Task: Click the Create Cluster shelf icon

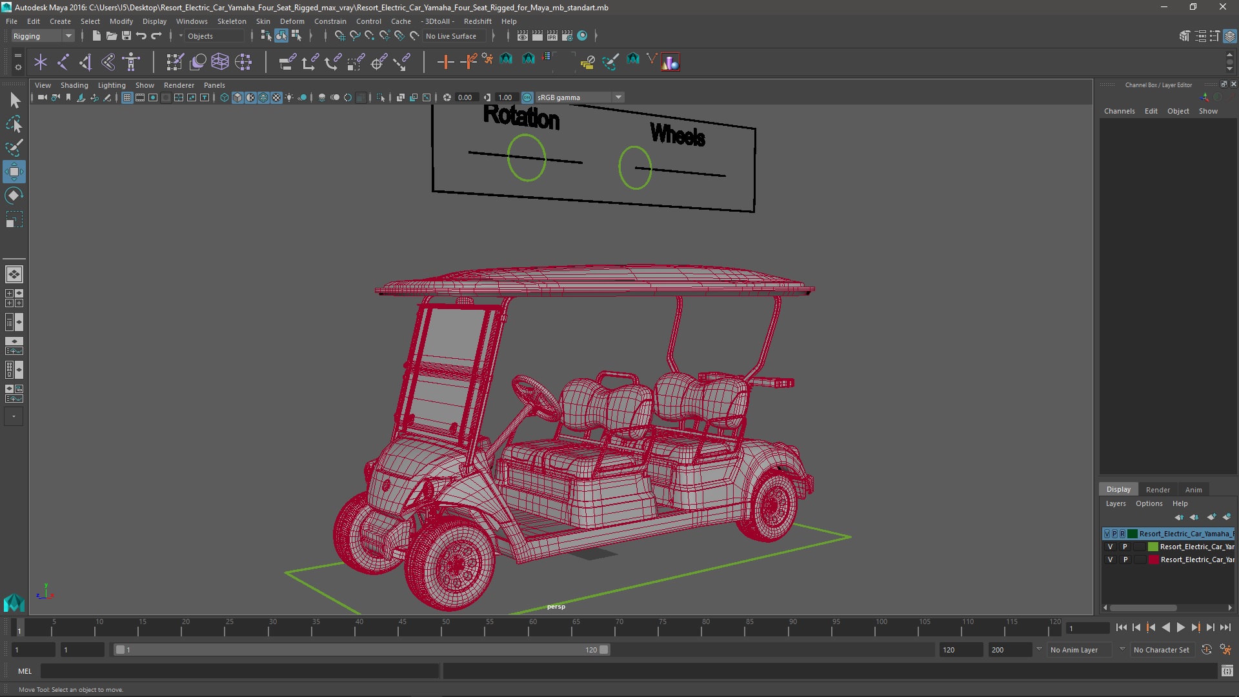Action: click(243, 62)
